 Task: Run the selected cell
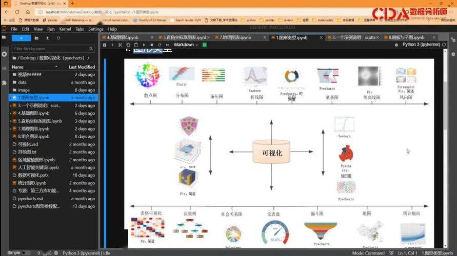[x=144, y=45]
